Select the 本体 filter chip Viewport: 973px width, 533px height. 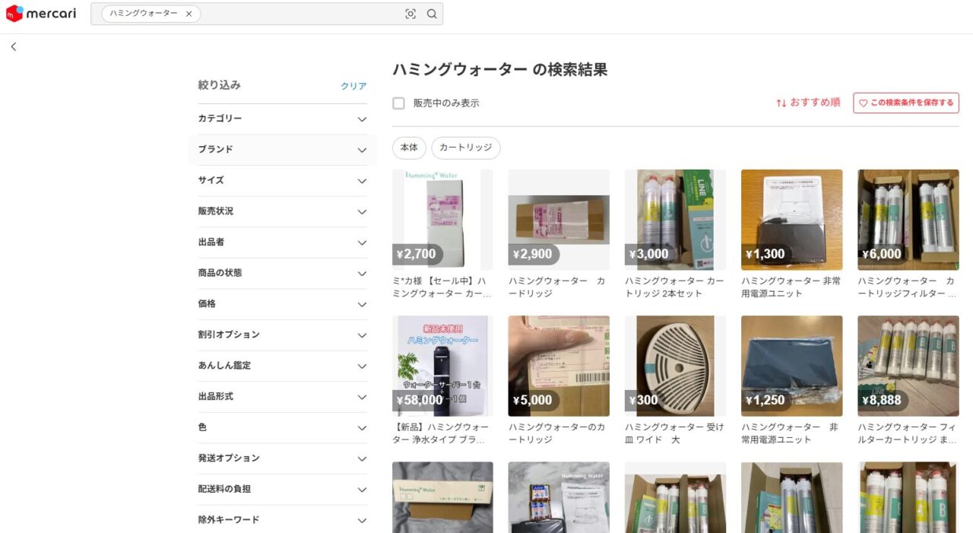409,148
